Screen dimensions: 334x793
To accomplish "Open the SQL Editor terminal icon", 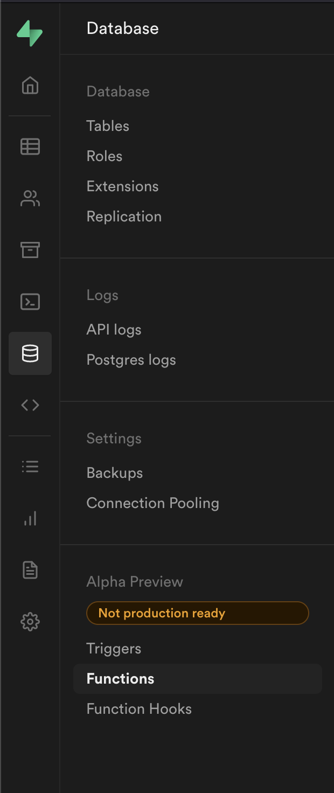I will point(30,302).
